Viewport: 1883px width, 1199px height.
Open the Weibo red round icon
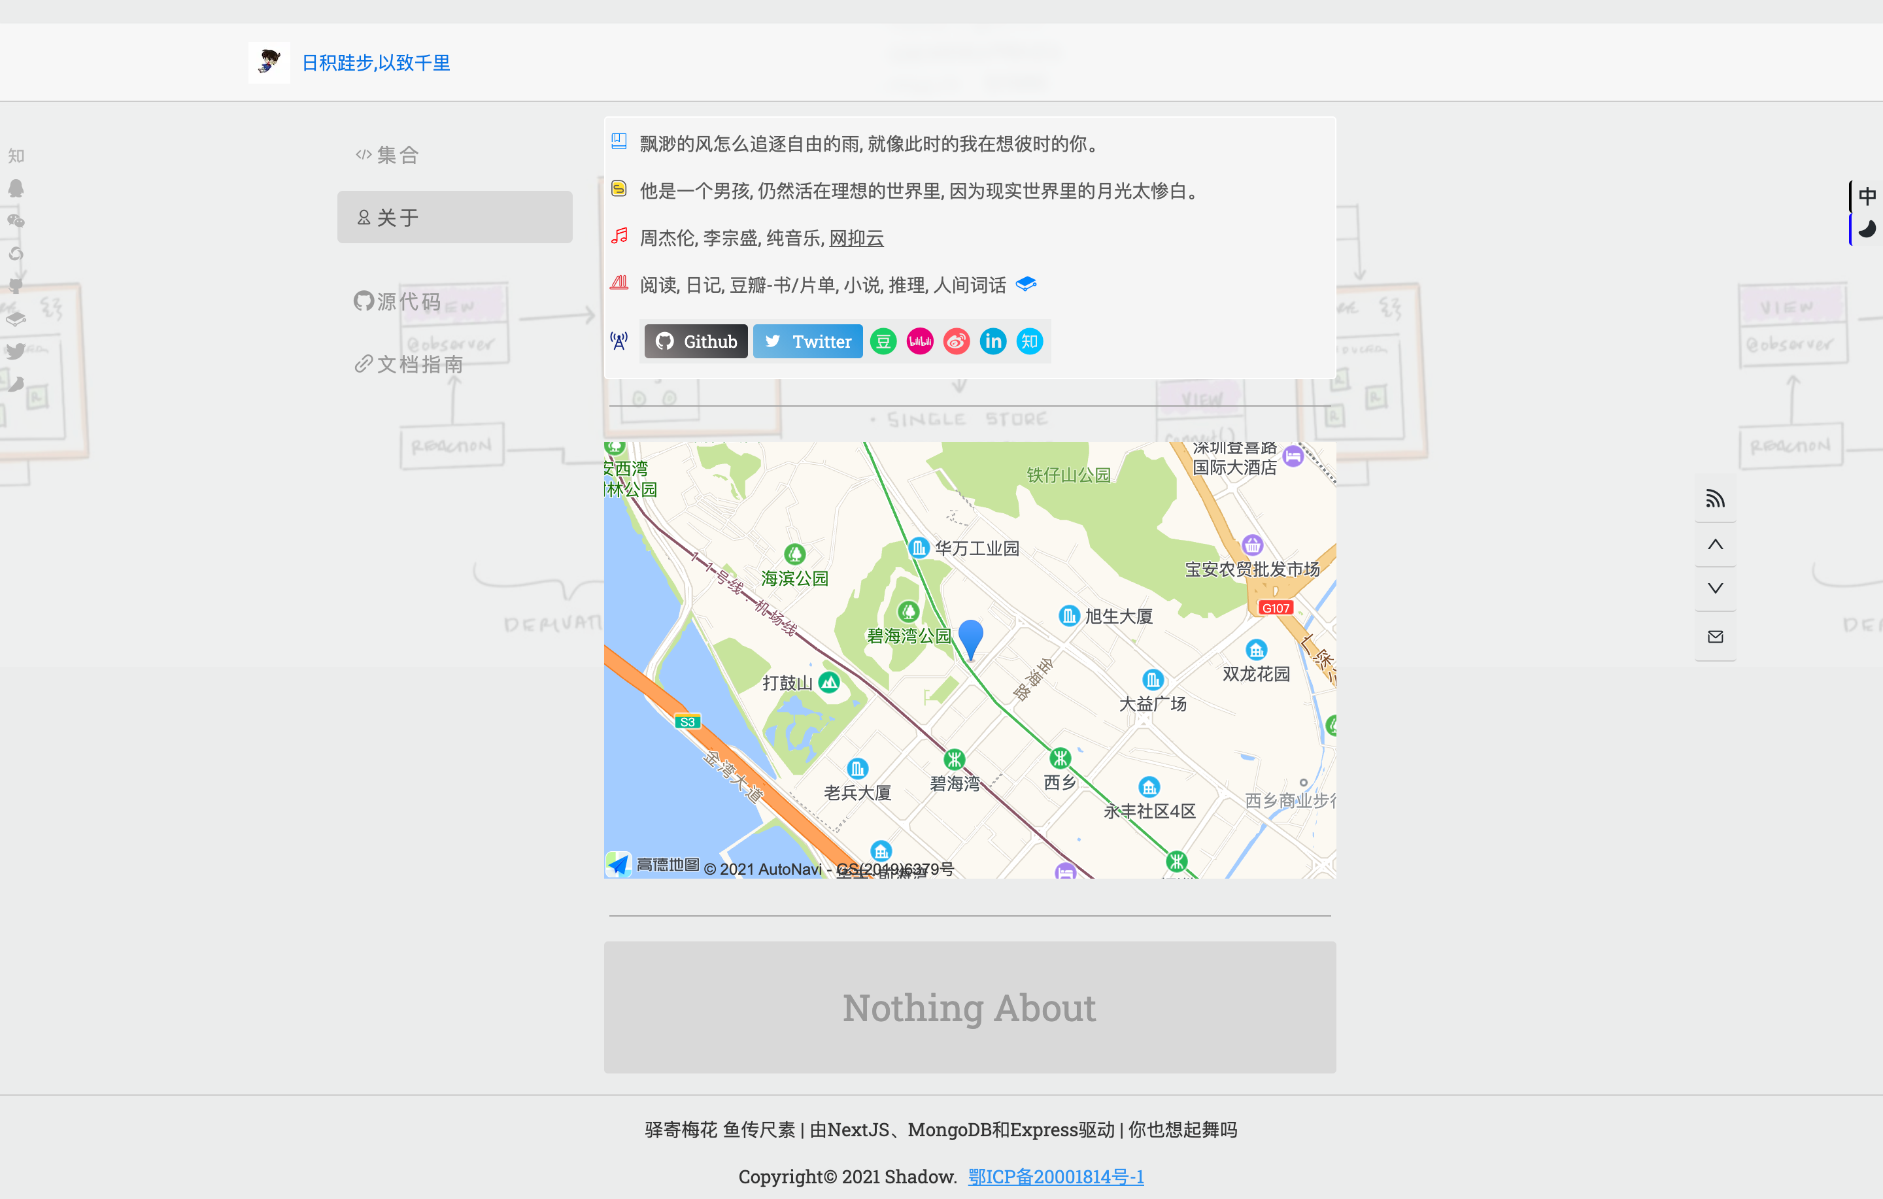click(956, 342)
